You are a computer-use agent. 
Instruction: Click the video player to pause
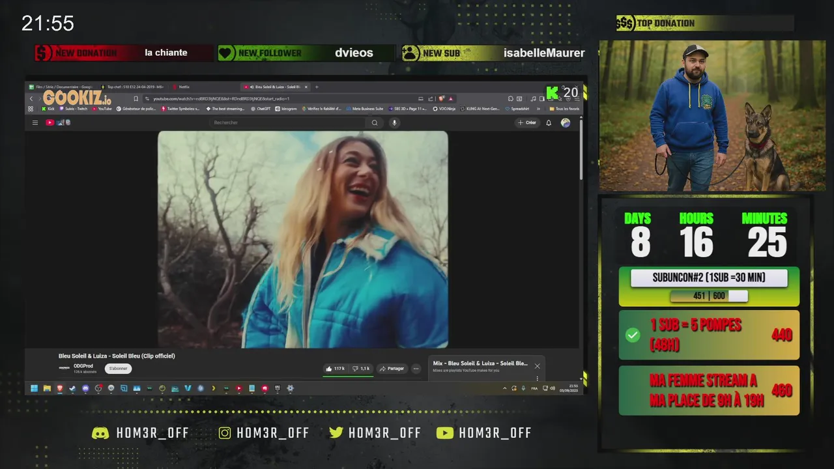[x=303, y=239]
